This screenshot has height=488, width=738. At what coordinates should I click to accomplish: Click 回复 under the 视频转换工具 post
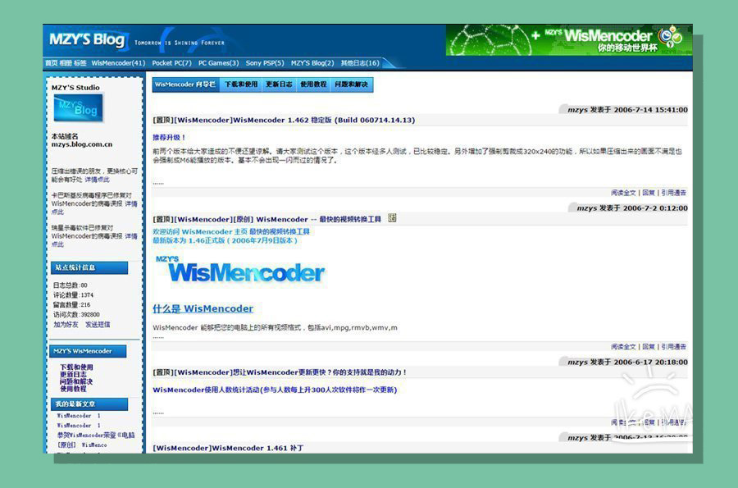648,346
